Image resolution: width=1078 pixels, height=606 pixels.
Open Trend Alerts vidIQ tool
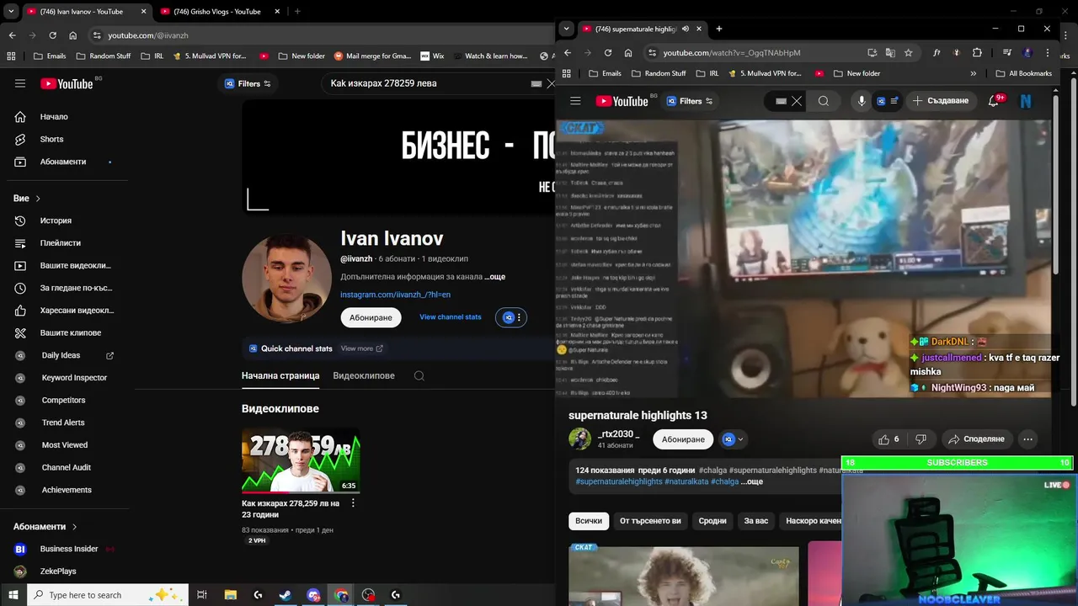[63, 423]
